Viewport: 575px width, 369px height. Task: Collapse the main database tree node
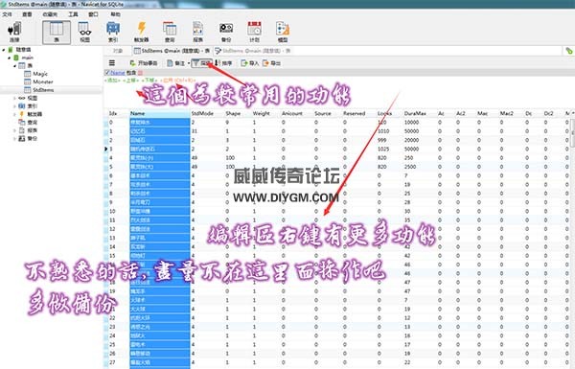coord(10,58)
